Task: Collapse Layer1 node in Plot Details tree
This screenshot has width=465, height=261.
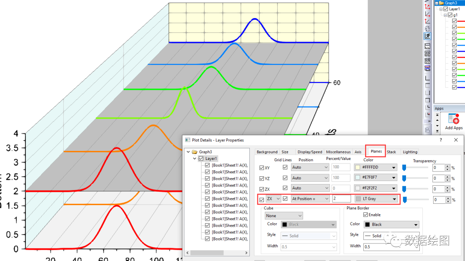Action: point(195,159)
